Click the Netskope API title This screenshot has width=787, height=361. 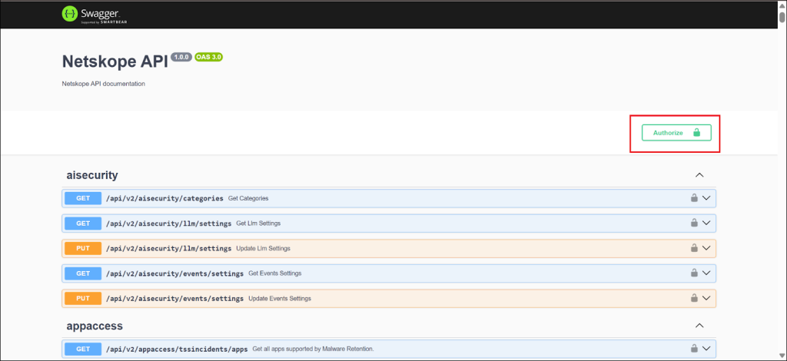point(115,61)
